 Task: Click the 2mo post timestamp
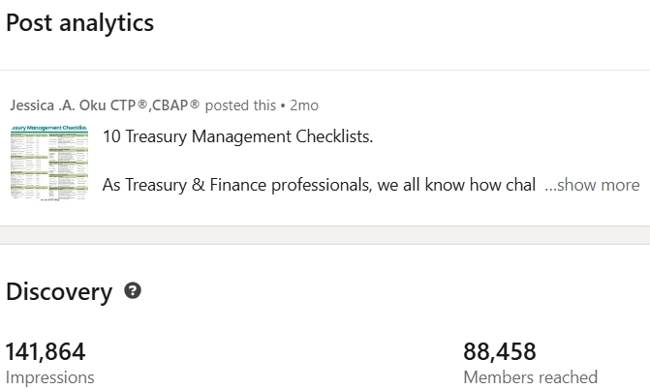coord(304,105)
